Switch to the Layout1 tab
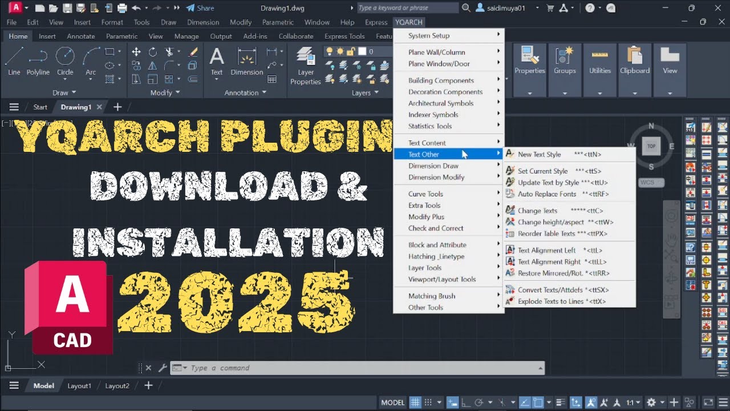Screen dimensions: 730x411 coord(79,386)
